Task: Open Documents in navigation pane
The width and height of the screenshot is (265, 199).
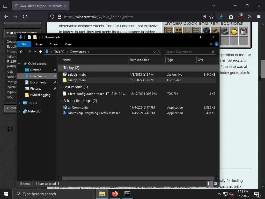Action: click(x=38, y=82)
